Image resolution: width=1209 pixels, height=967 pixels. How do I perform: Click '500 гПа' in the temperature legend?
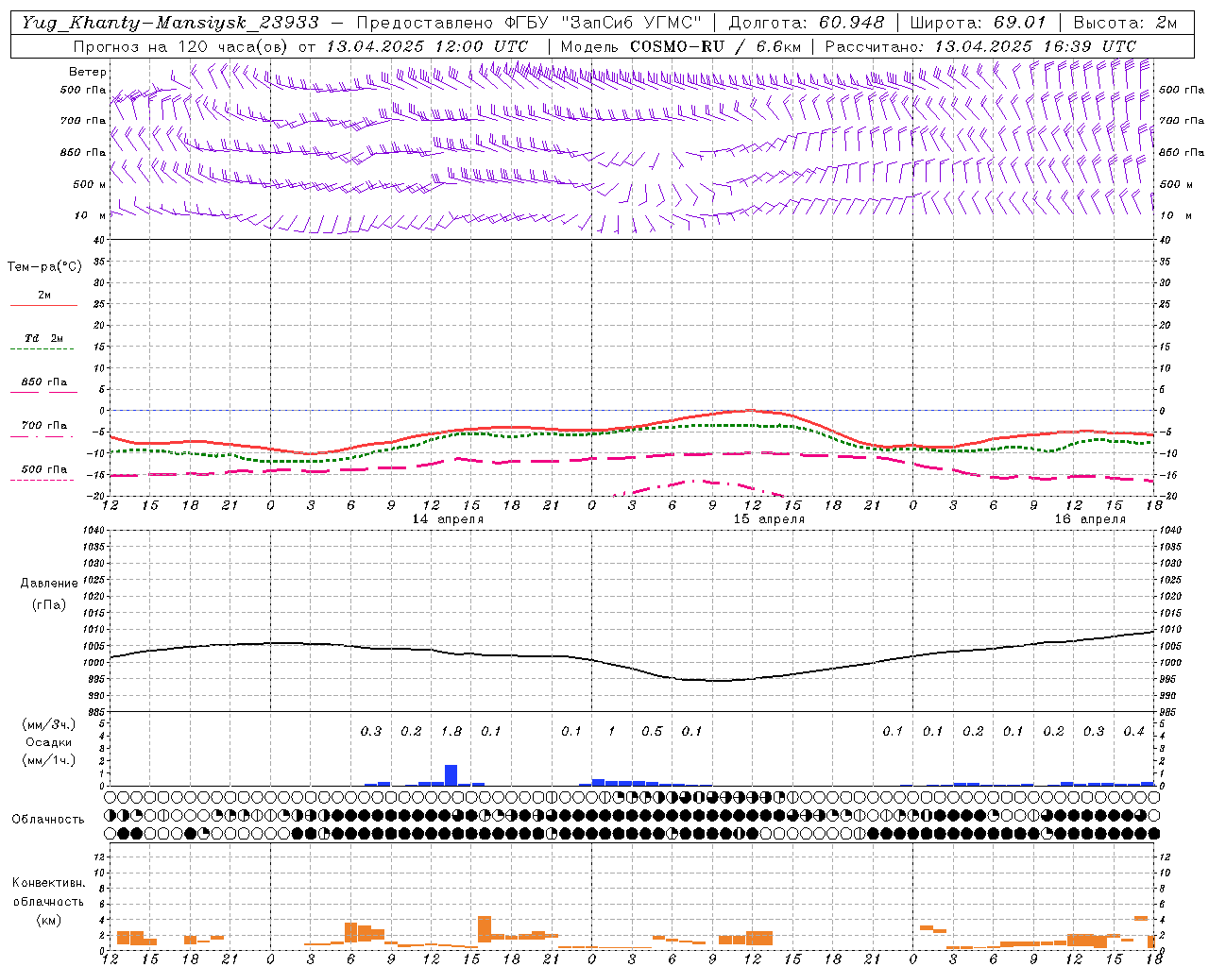(44, 468)
